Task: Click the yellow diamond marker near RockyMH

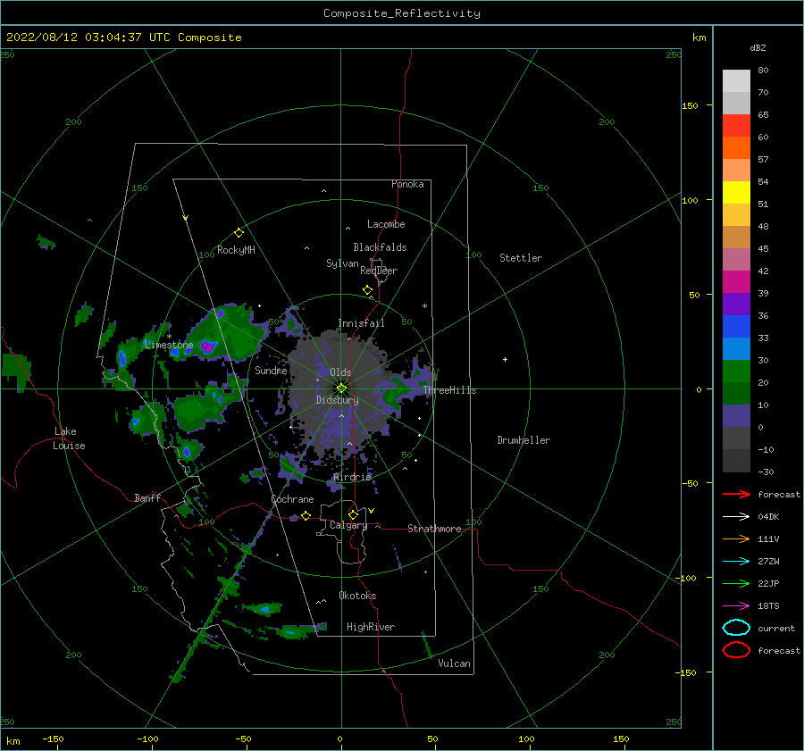Action: point(239,233)
